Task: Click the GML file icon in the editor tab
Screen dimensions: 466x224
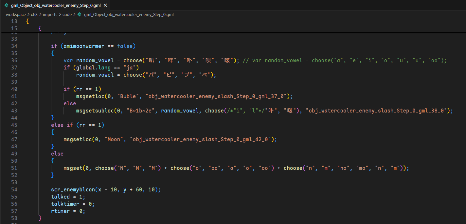Action: click(7, 5)
